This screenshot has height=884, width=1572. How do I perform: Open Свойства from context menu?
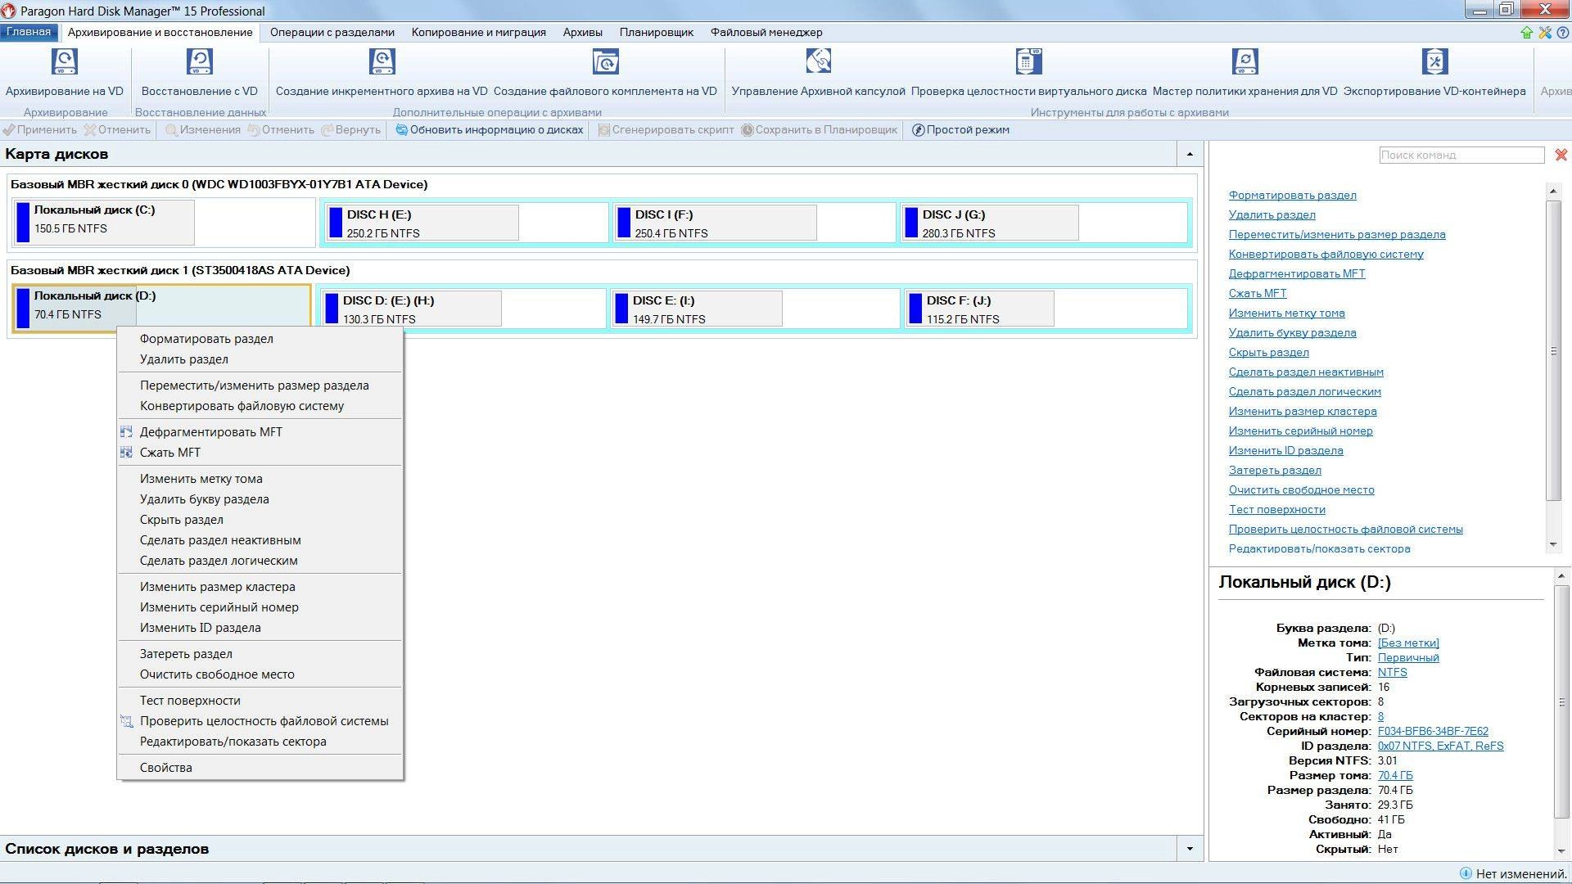[x=260, y=768]
